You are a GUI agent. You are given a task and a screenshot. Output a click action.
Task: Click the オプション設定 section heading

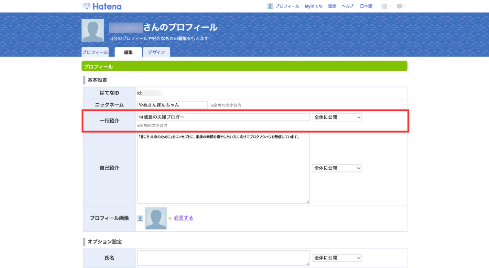pyautogui.click(x=105, y=242)
